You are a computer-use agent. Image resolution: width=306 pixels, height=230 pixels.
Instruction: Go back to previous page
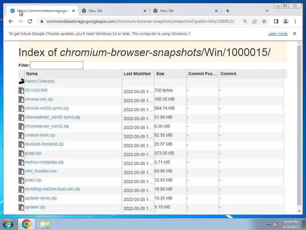[x=11, y=21]
